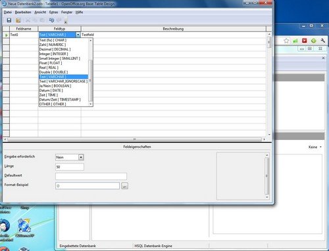Image resolution: width=329 pixels, height=251 pixels.
Task: Click the Cut toolbar icon
Action: click(x=28, y=20)
